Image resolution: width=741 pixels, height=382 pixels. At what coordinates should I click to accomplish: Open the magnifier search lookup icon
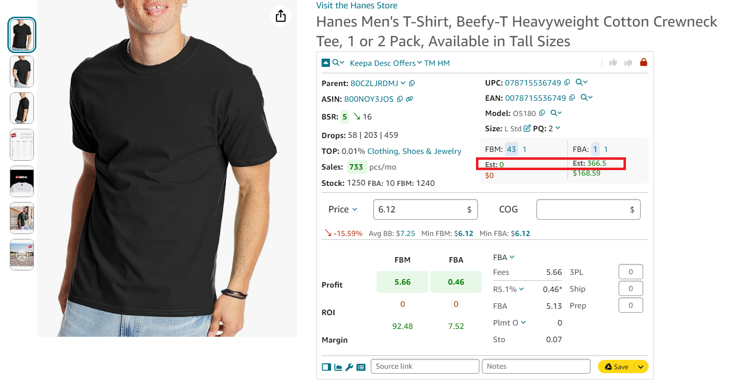(x=336, y=62)
